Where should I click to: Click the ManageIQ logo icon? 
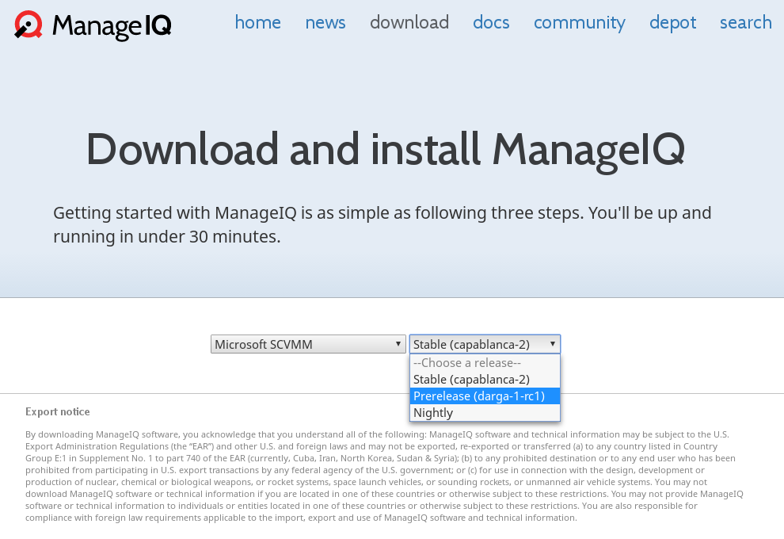tap(28, 25)
